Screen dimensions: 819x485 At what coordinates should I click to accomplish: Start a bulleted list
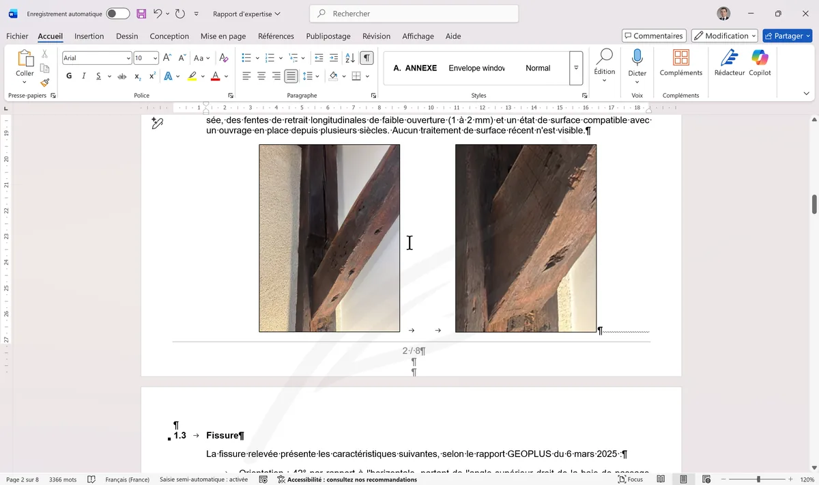246,58
